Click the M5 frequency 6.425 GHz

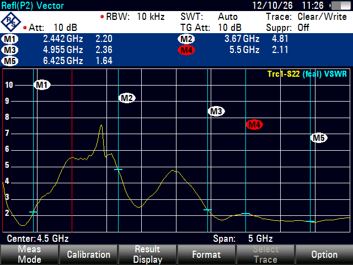click(x=63, y=61)
